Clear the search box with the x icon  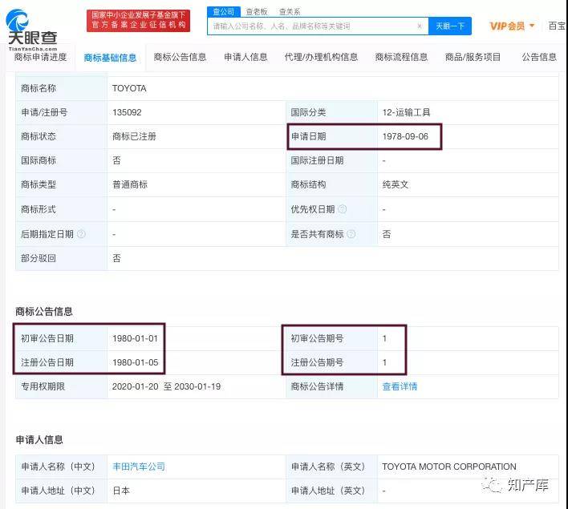click(x=420, y=26)
